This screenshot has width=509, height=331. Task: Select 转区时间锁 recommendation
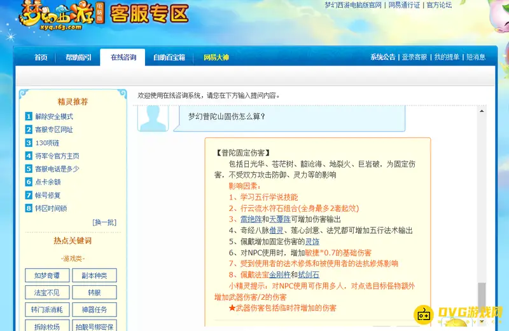(x=51, y=208)
